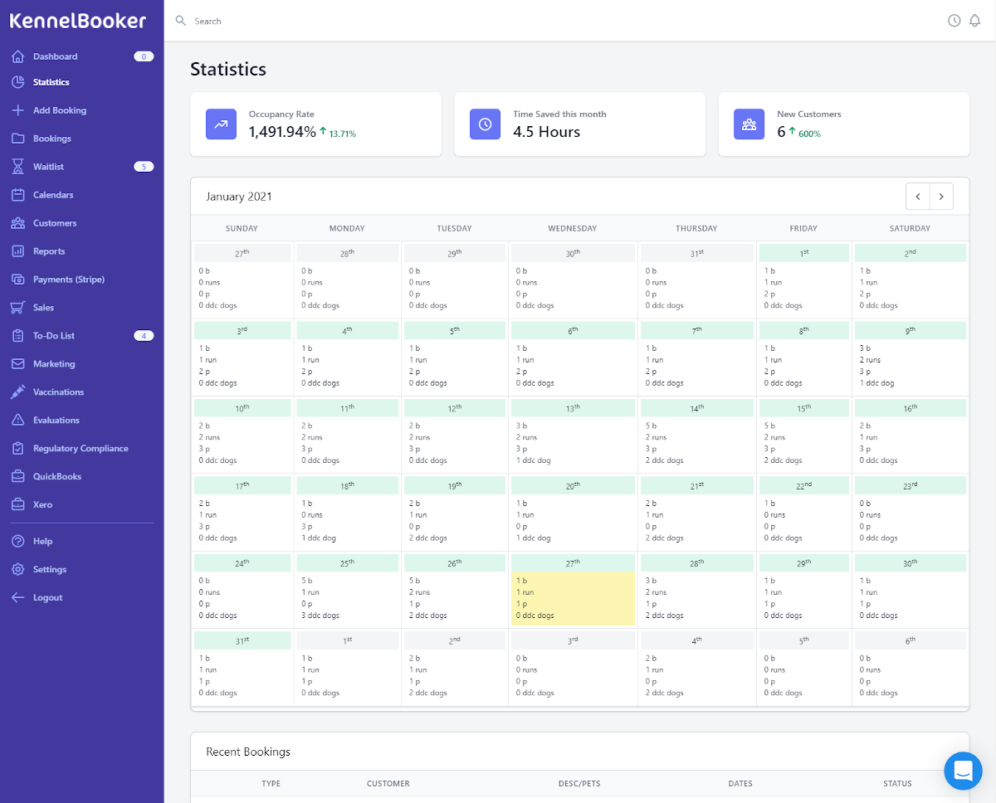
Task: Click the Xero briefcase icon
Action: tap(17, 505)
